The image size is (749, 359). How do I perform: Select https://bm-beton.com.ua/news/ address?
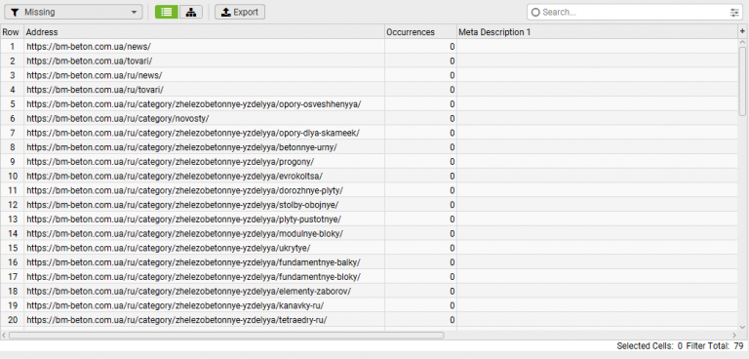point(89,47)
